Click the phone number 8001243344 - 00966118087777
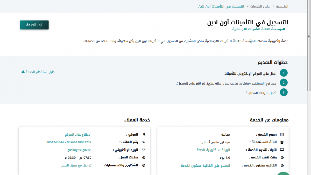Screen dimensions: 311x175 click(69, 142)
